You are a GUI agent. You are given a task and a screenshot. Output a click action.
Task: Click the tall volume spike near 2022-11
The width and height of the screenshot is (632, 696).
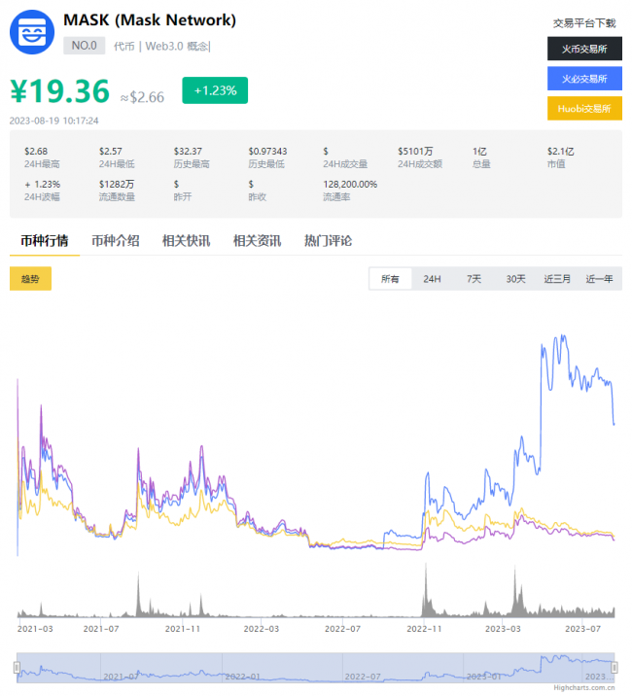pyautogui.click(x=426, y=590)
